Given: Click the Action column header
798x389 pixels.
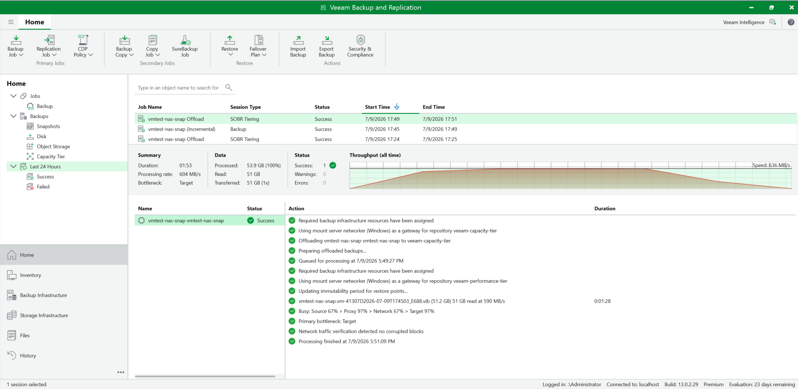Looking at the screenshot, I should [x=296, y=209].
